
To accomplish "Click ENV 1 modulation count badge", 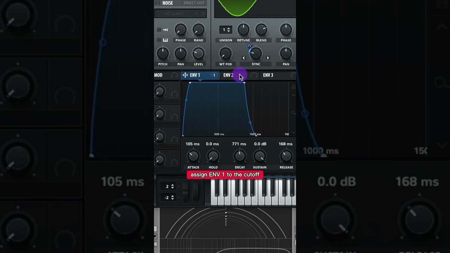I will pos(214,75).
